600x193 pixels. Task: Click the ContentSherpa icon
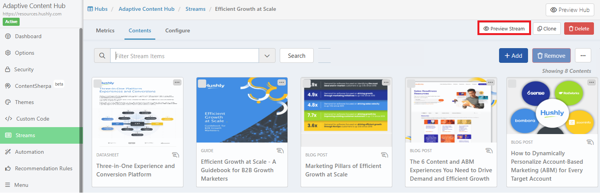8,86
